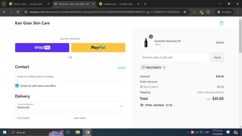The width and height of the screenshot is (242, 136).
Task: Open File Explorer from the taskbar
Action: 78,132
